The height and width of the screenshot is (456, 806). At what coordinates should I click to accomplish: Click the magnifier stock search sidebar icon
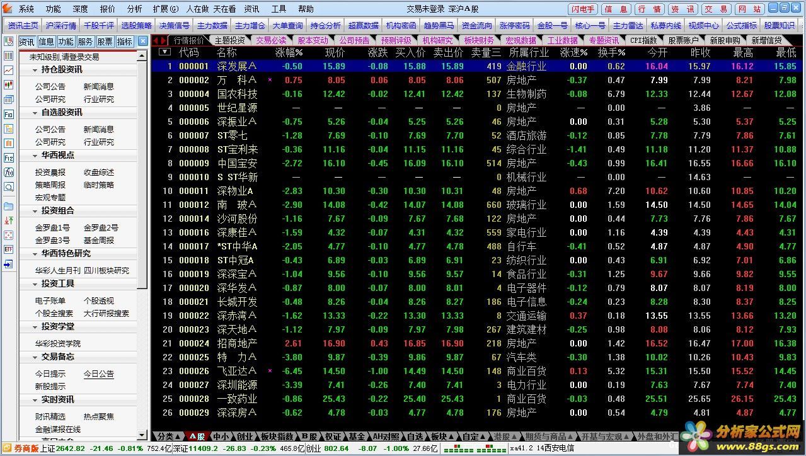tap(8, 187)
